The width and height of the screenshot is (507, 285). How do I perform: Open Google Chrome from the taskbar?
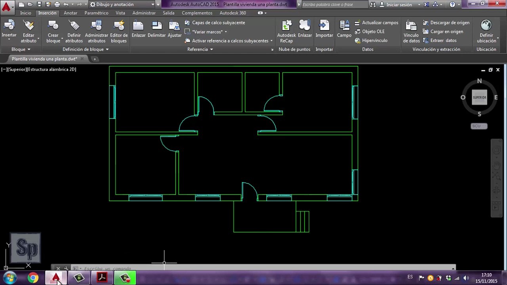click(x=33, y=278)
